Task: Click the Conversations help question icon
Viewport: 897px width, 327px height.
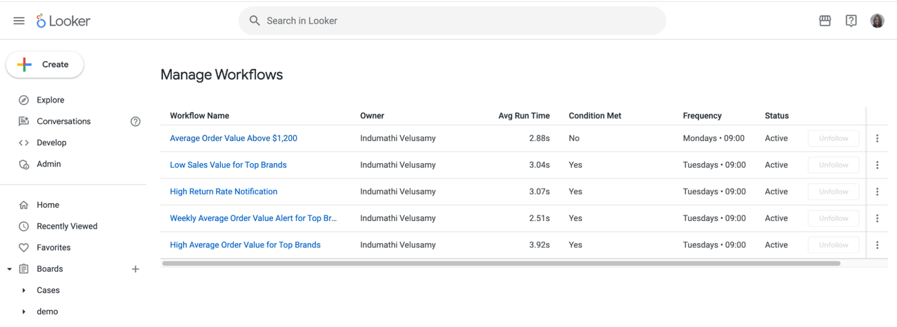Action: [135, 121]
